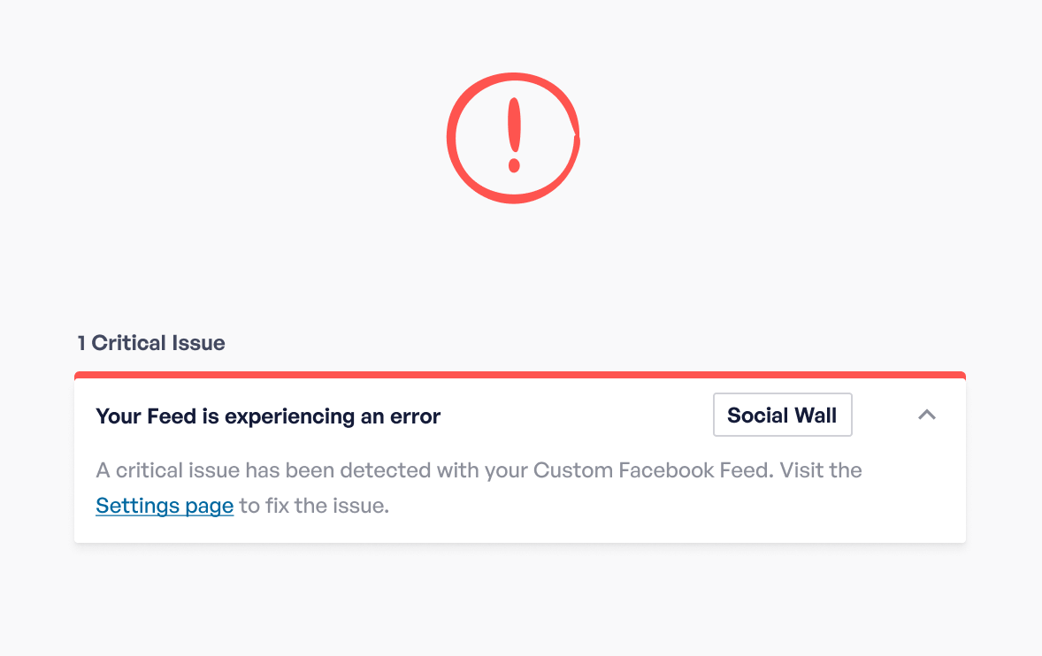Image resolution: width=1042 pixels, height=656 pixels.
Task: Click the "1 Critical Issue" heading
Action: click(151, 343)
